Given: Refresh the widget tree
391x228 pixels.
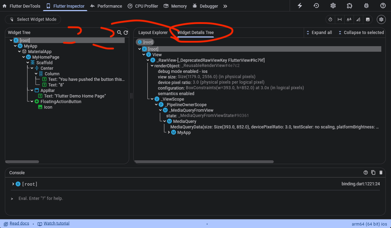Looking at the screenshot, I should point(126,33).
